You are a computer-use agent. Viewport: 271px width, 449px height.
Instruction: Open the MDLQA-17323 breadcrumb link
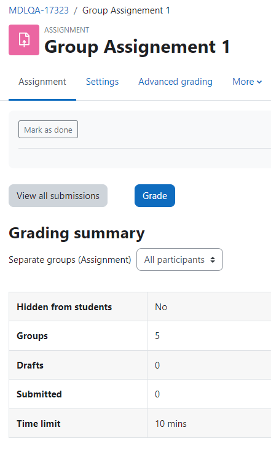pos(39,10)
